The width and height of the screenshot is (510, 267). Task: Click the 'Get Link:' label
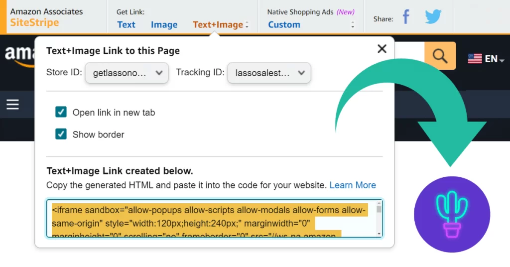click(x=130, y=12)
